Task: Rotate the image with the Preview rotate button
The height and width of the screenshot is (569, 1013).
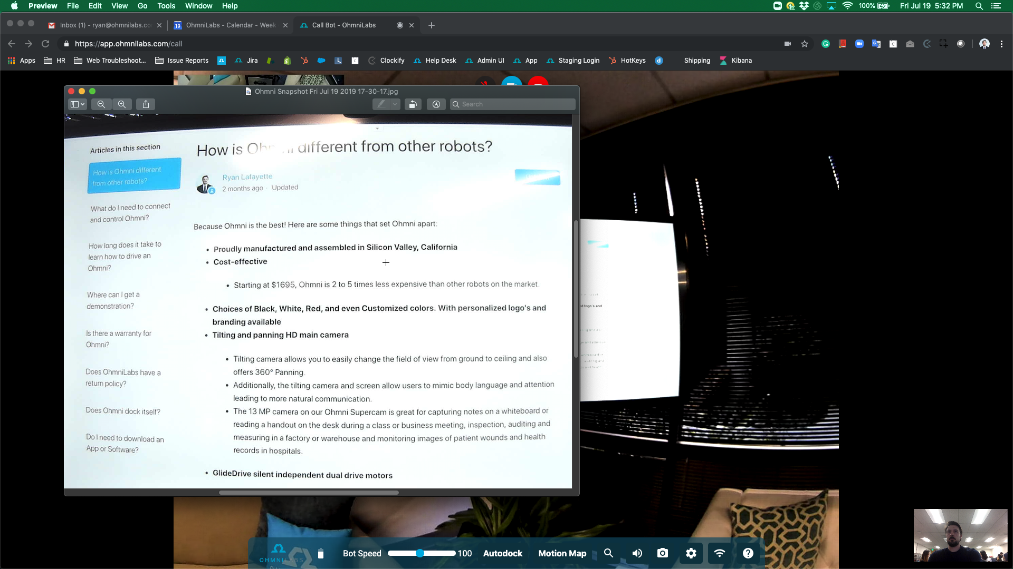Action: point(413,104)
